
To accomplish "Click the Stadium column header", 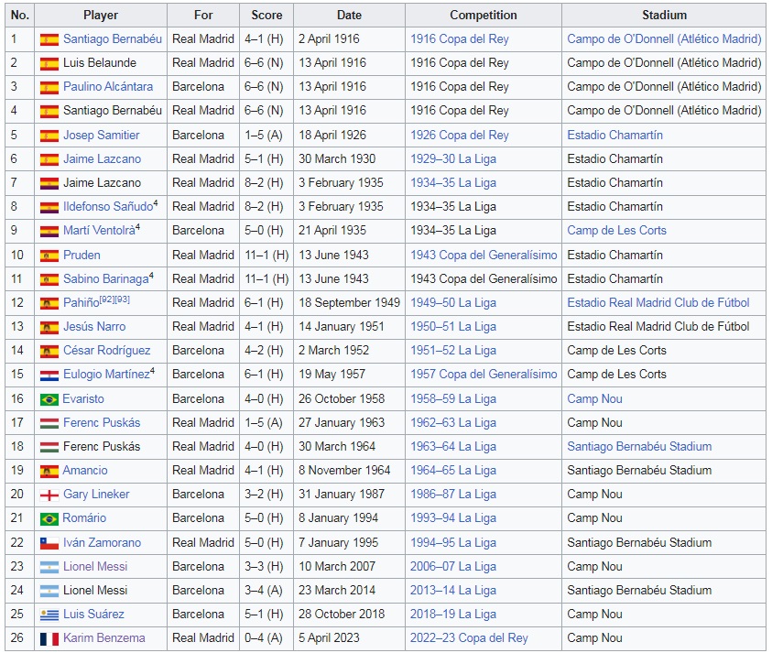I will 664,16.
